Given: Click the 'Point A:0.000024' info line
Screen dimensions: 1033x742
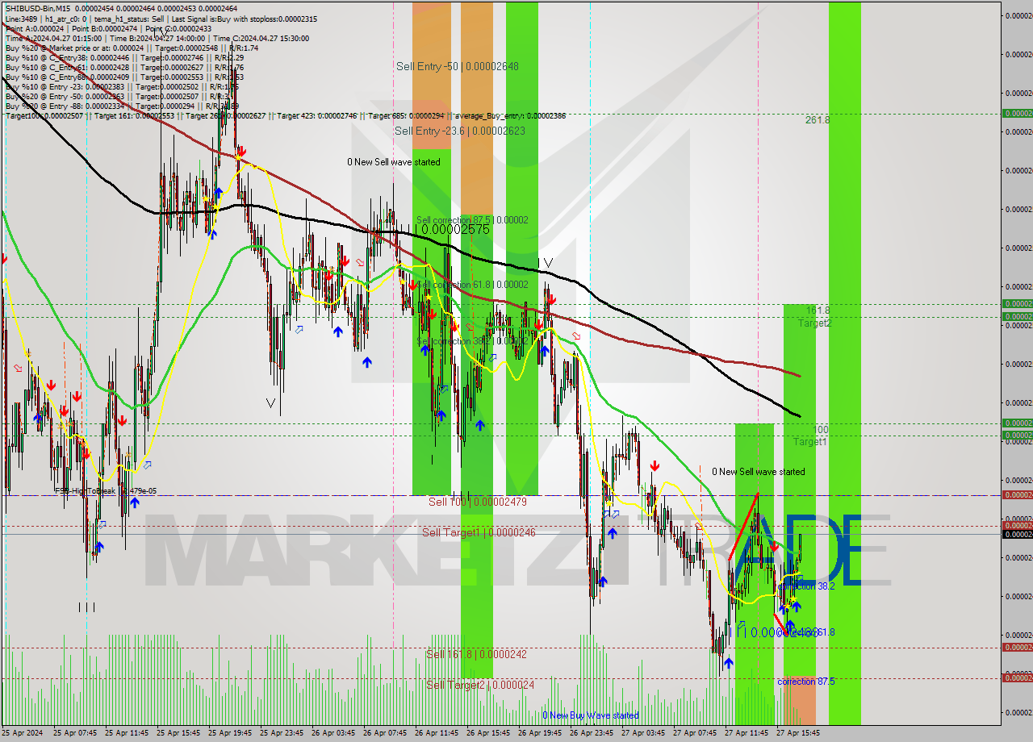Looking at the screenshot, I should (x=108, y=28).
